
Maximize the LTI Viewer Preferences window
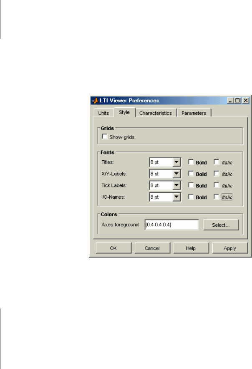[237, 101]
